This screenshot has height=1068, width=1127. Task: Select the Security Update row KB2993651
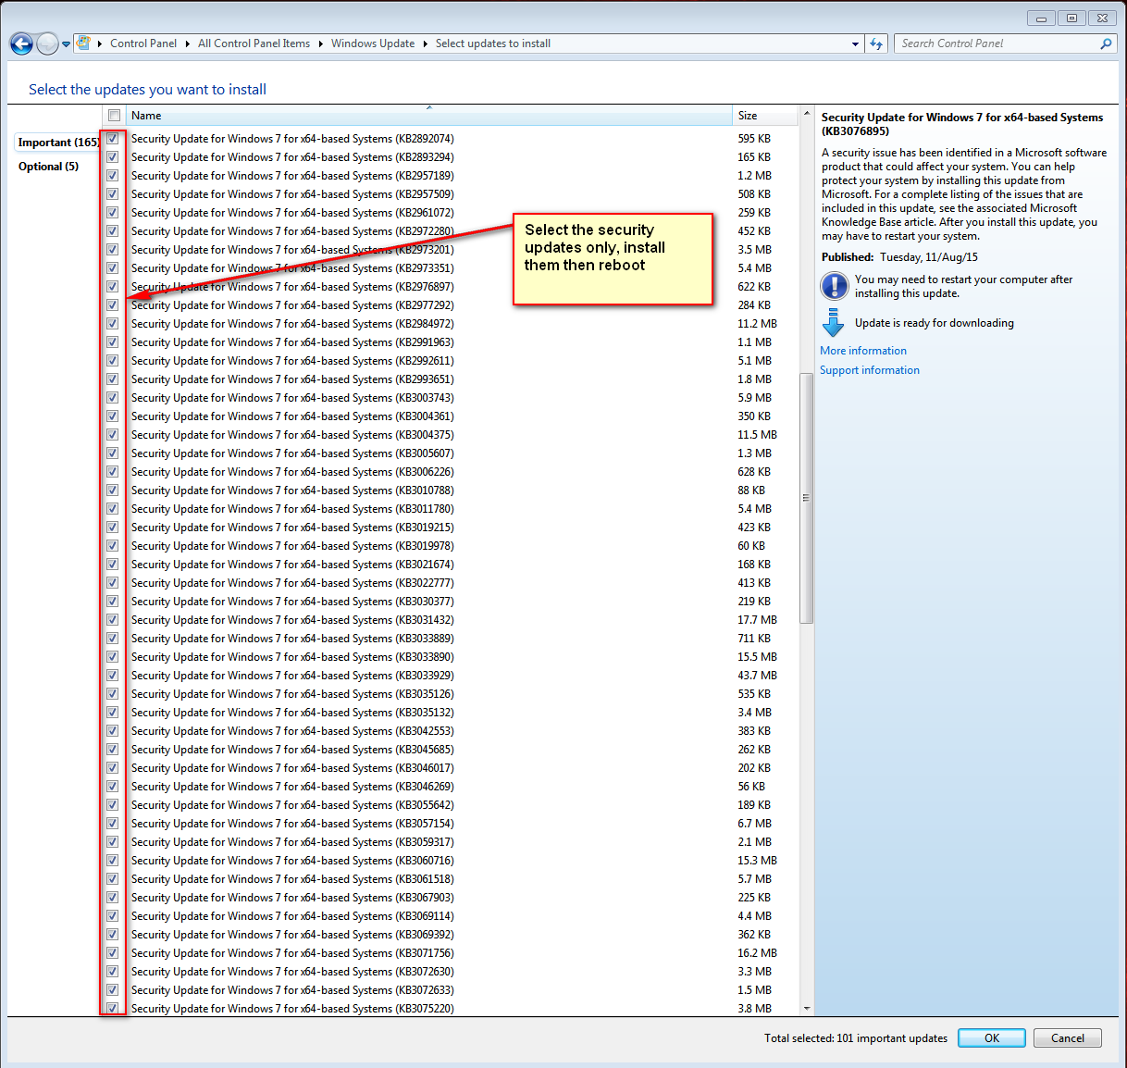[452, 379]
